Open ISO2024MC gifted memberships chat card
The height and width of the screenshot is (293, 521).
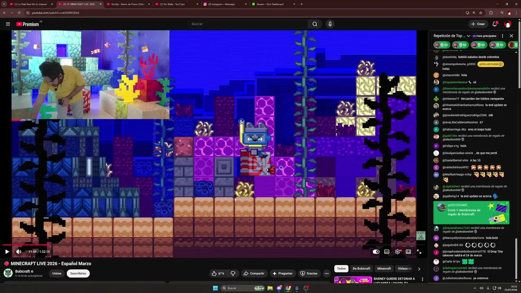(471, 212)
